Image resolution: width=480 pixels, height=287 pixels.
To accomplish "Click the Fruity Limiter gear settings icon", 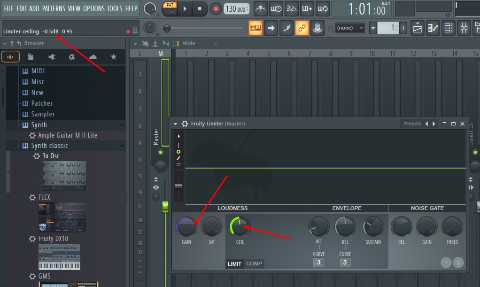I will click(185, 124).
